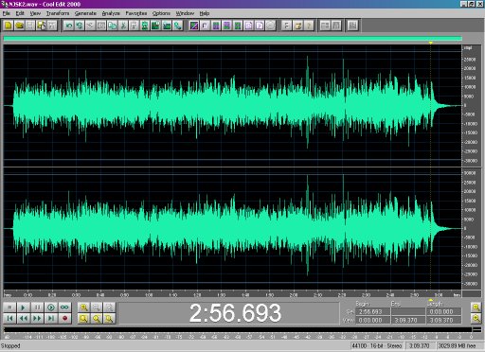Click the question mark Help toolbar icon
Viewport: 485px width, 352px height.
(309, 26)
